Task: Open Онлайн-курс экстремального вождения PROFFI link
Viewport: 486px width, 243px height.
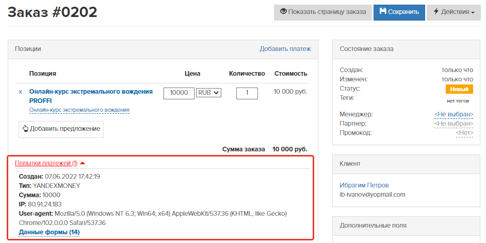Action: 91,96
